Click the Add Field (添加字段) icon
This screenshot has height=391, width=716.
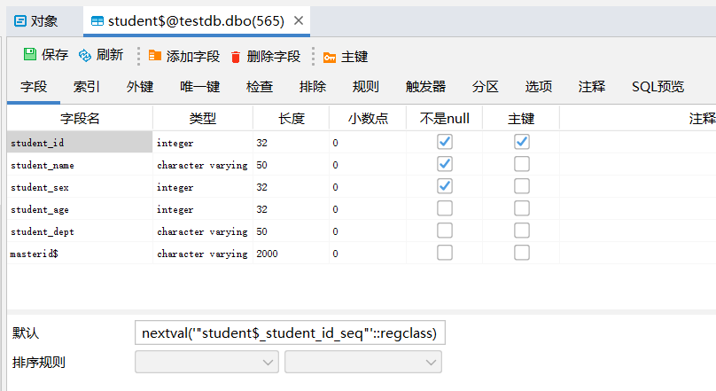coord(155,56)
